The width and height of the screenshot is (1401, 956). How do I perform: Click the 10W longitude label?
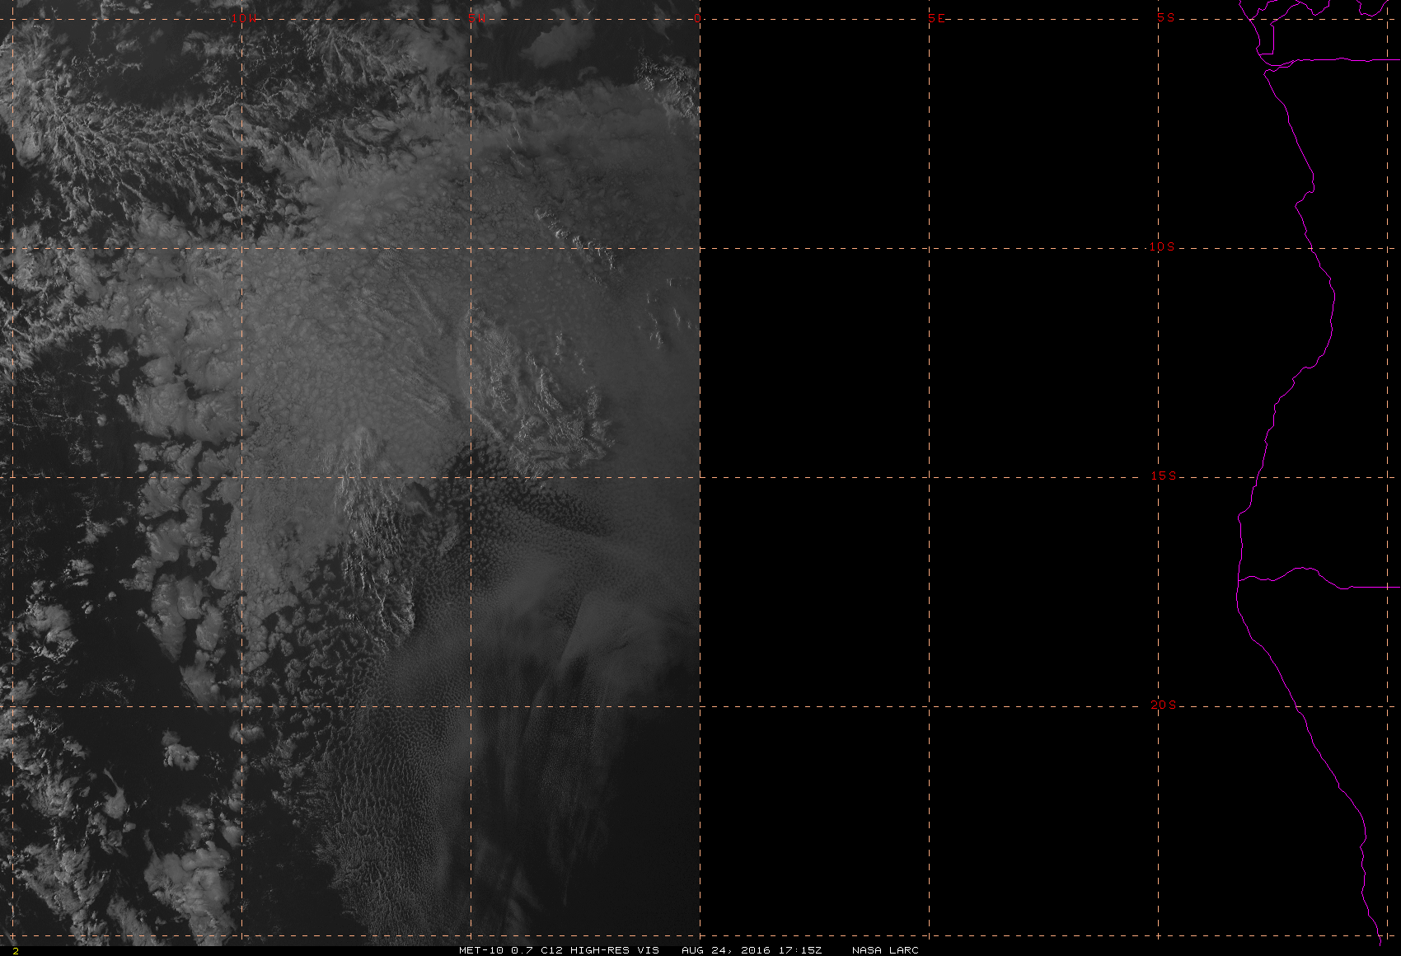(x=242, y=18)
